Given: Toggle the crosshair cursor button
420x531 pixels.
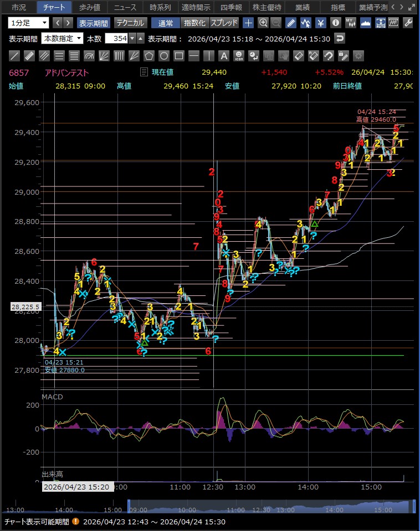Looking at the screenshot, I should [248, 23].
